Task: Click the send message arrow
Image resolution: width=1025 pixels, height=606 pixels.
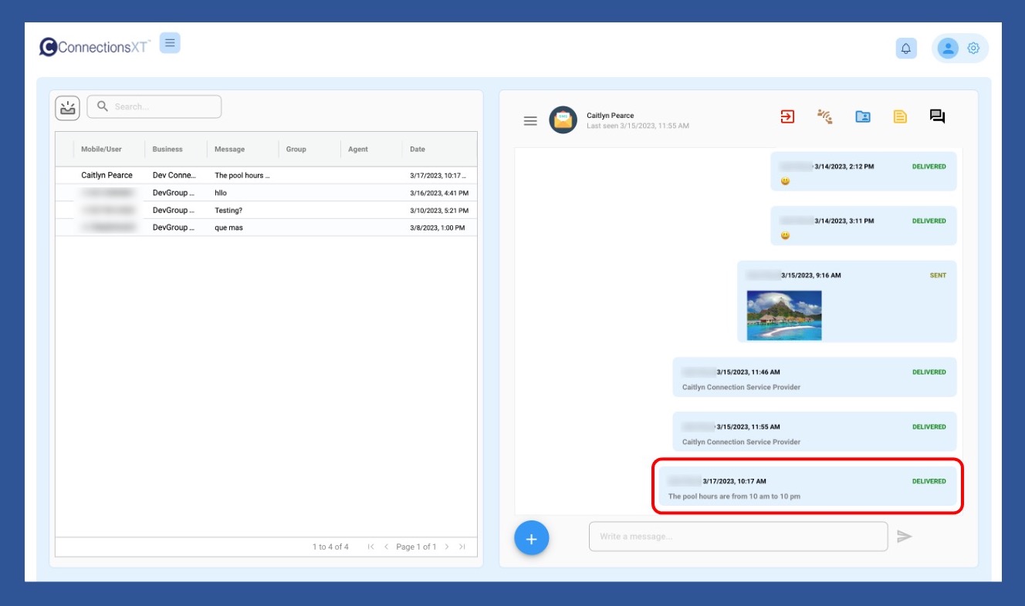Action: (x=905, y=537)
